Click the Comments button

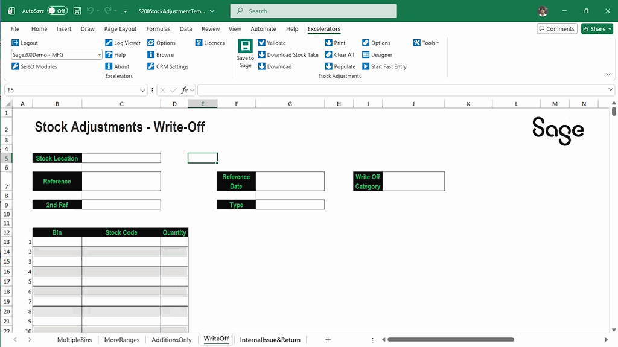557,29
